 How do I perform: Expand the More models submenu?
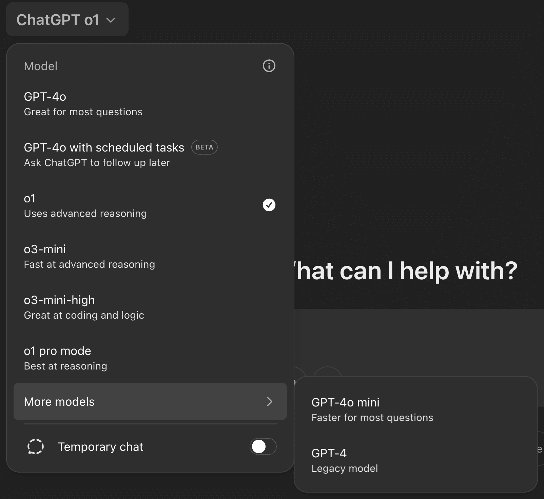149,401
